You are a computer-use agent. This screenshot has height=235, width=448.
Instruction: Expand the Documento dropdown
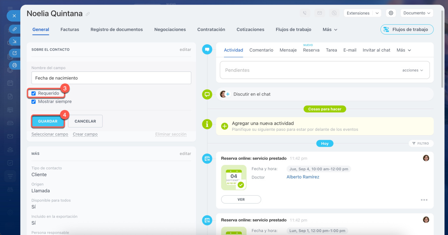[416, 13]
